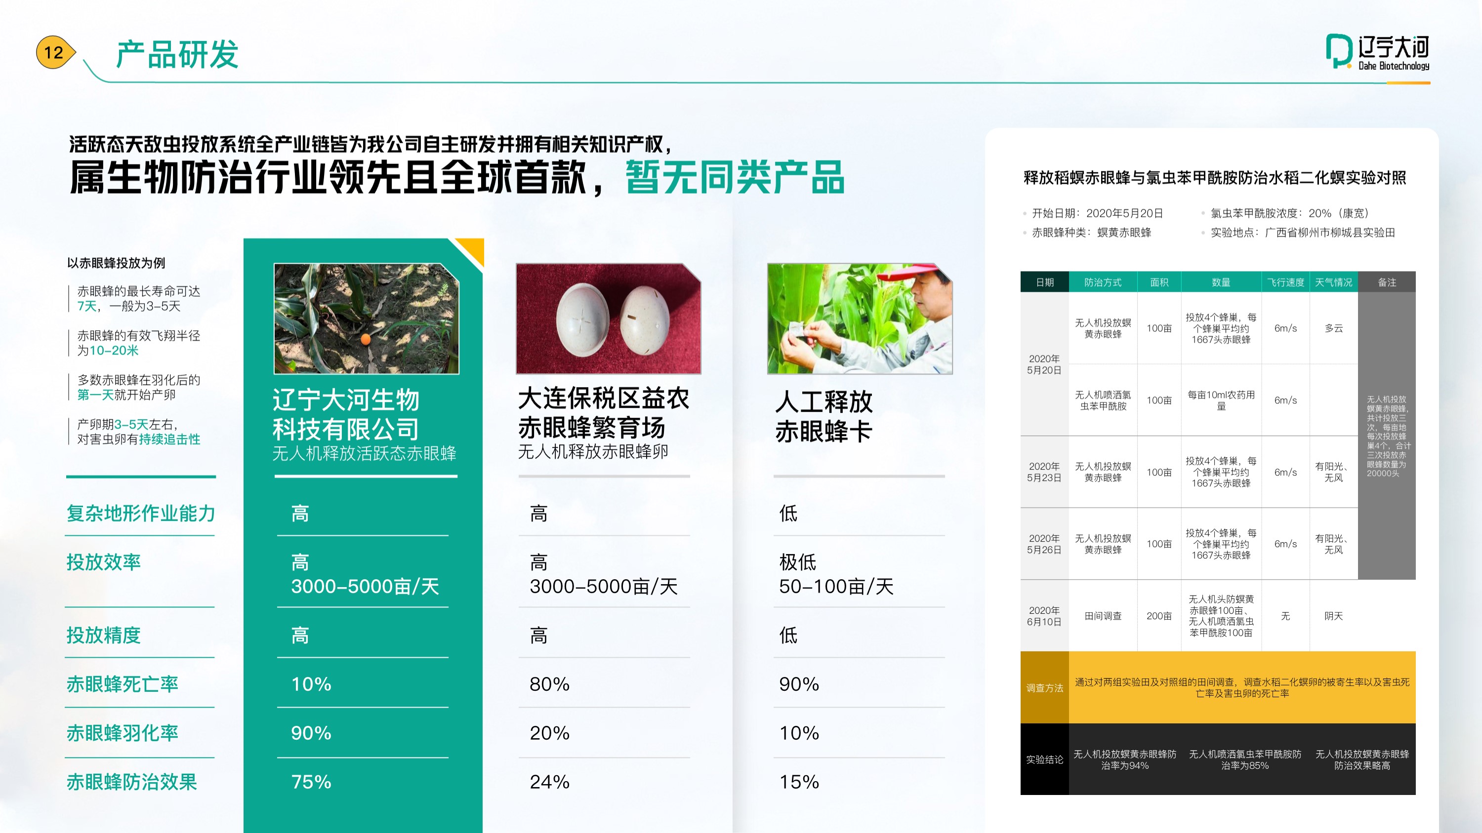Viewport: 1482px width, 833px height.
Task: Click the 24% control effect value
Action: pos(549,781)
